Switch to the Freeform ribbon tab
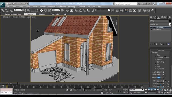The height and width of the screenshot is (97, 172). pos(30,14)
